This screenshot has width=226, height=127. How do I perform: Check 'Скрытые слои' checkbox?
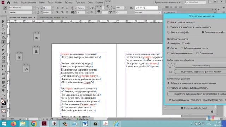click(x=197, y=53)
